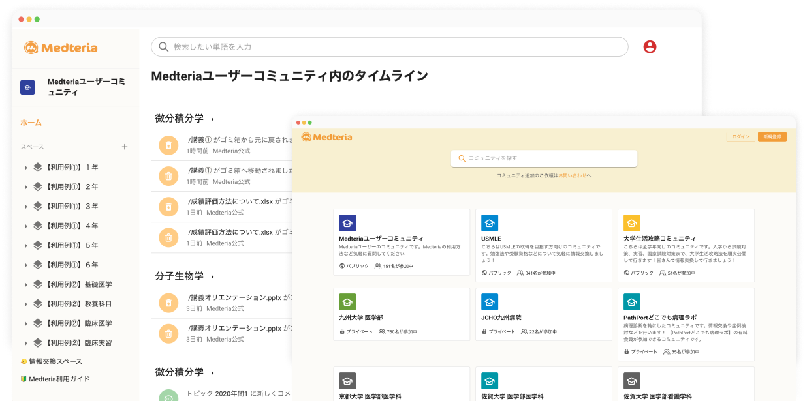Expand the 分子生物学 section arrow

click(x=213, y=277)
